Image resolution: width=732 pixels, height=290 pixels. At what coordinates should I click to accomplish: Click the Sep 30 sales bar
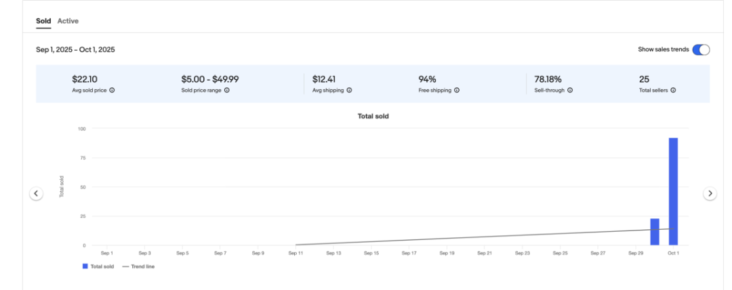(x=655, y=232)
